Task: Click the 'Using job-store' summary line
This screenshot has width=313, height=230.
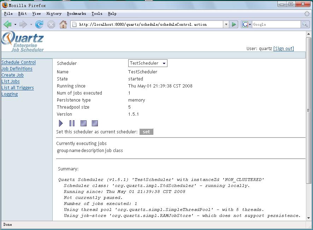Action: coord(182,216)
